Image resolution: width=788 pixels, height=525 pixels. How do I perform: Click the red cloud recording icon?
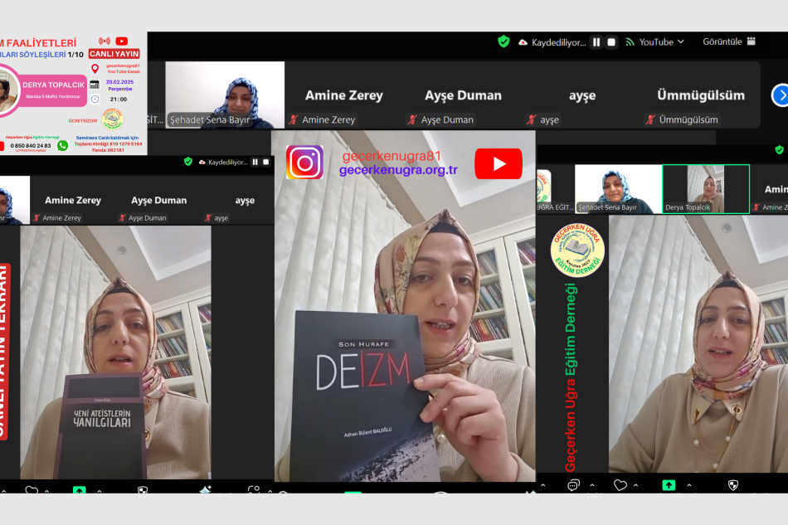tap(523, 42)
